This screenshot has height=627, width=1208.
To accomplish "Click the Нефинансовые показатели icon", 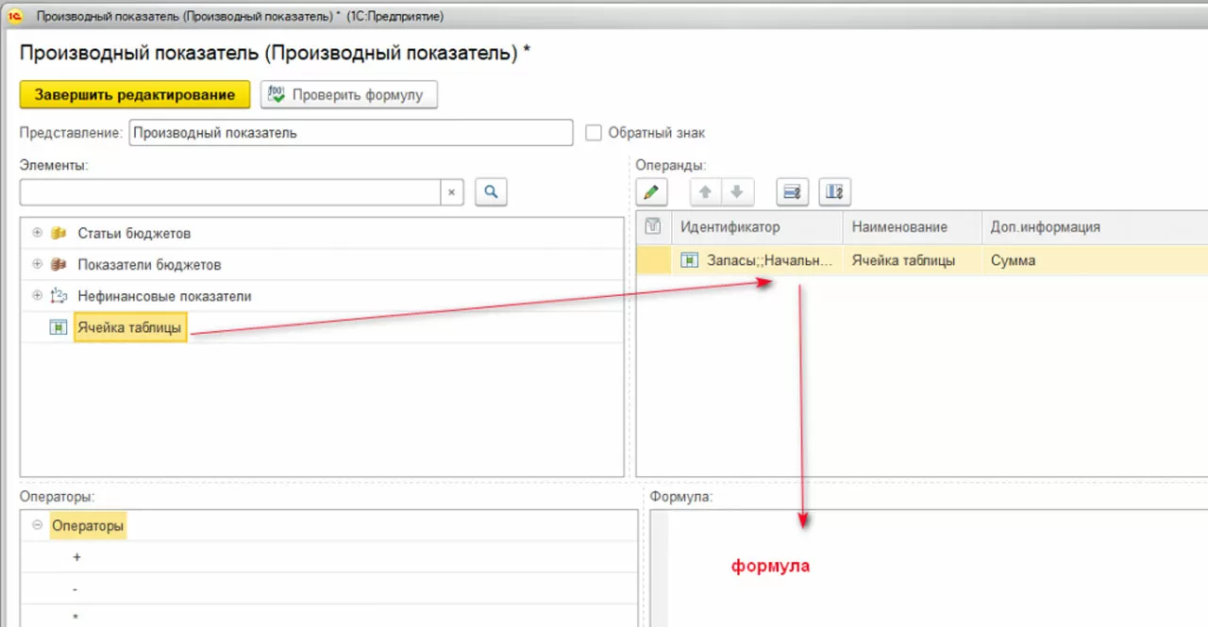I will (59, 295).
